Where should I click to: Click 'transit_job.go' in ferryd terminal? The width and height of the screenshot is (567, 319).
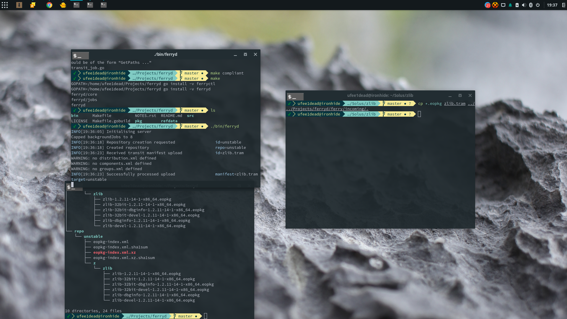88,68
